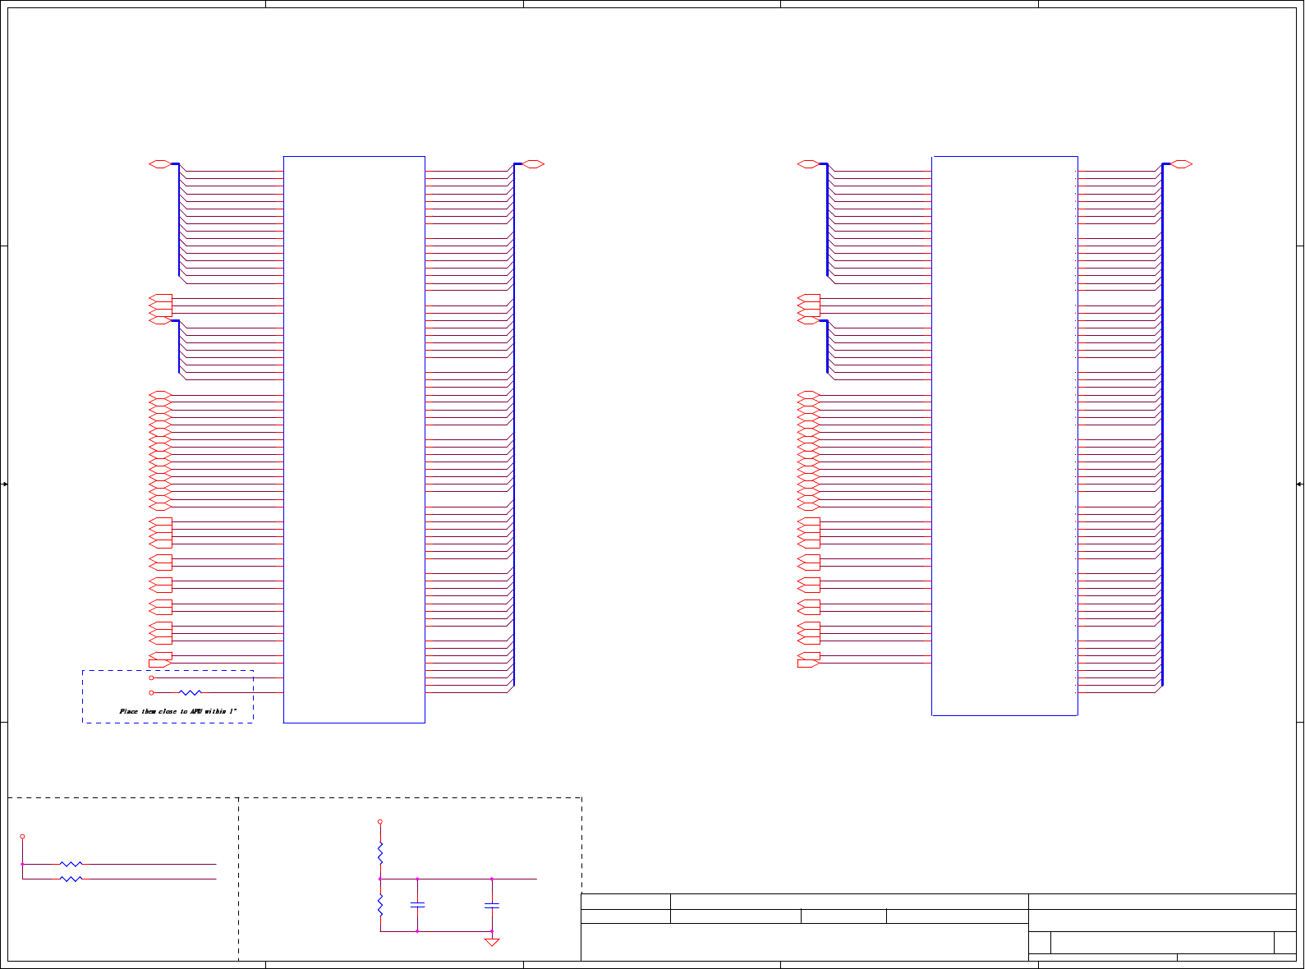This screenshot has height=969, width=1305.
Task: Select the large IC block beside the dashed note box
Action: tap(354, 439)
